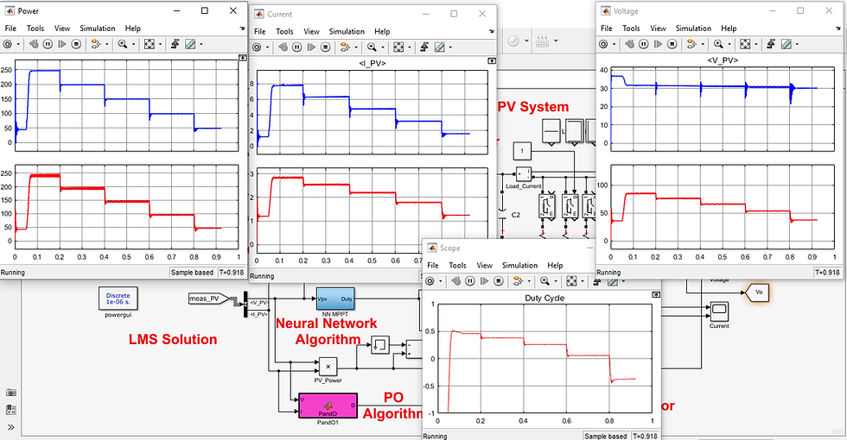Open View menu in Voltage window

658,28
